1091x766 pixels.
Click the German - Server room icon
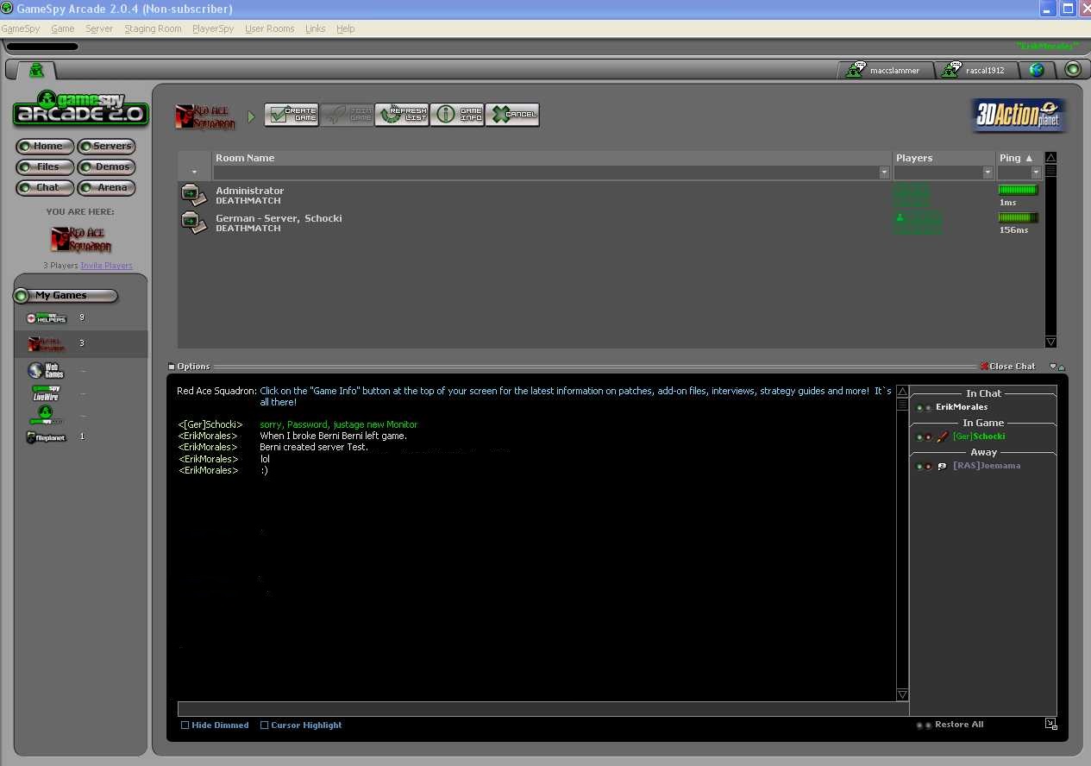click(x=194, y=223)
